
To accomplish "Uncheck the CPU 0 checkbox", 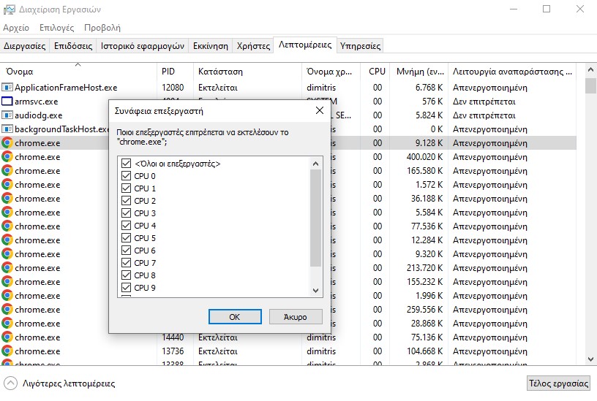I will click(x=126, y=176).
